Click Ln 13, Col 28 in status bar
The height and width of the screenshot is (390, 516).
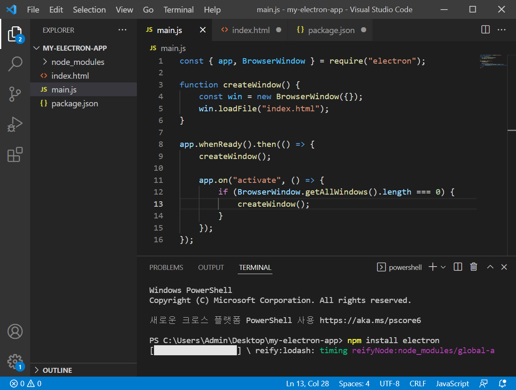tap(308, 383)
